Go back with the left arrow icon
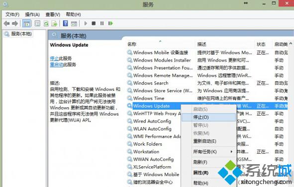The image size is (294, 187). [7, 24]
